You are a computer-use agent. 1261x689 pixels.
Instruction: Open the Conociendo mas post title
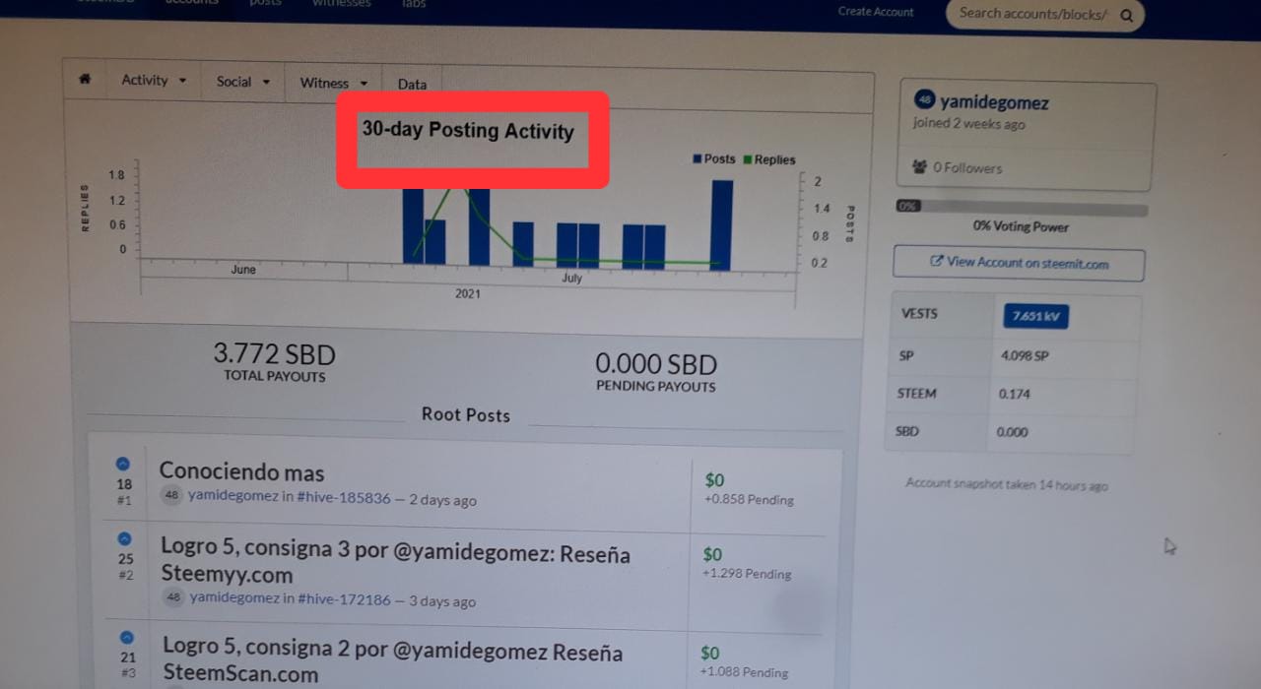tap(242, 472)
